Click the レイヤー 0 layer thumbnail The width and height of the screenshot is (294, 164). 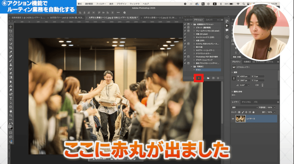point(240,119)
